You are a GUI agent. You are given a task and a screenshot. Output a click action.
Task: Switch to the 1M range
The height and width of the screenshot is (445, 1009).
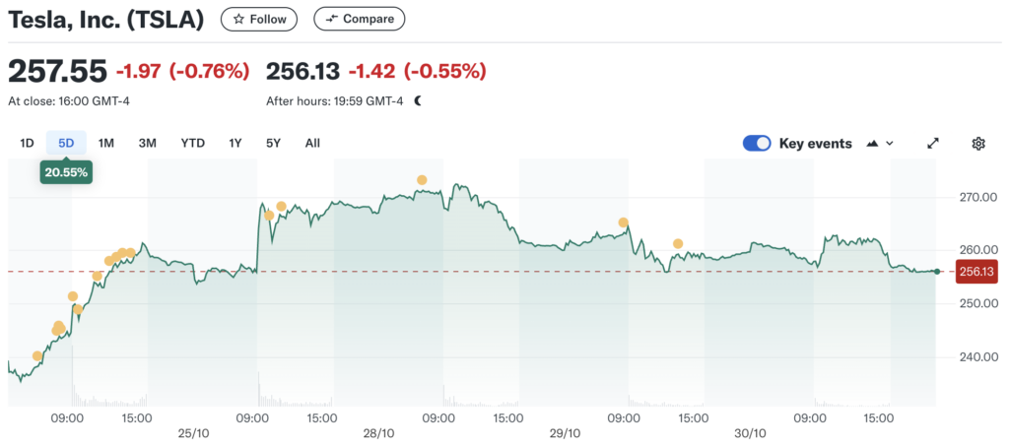(105, 143)
